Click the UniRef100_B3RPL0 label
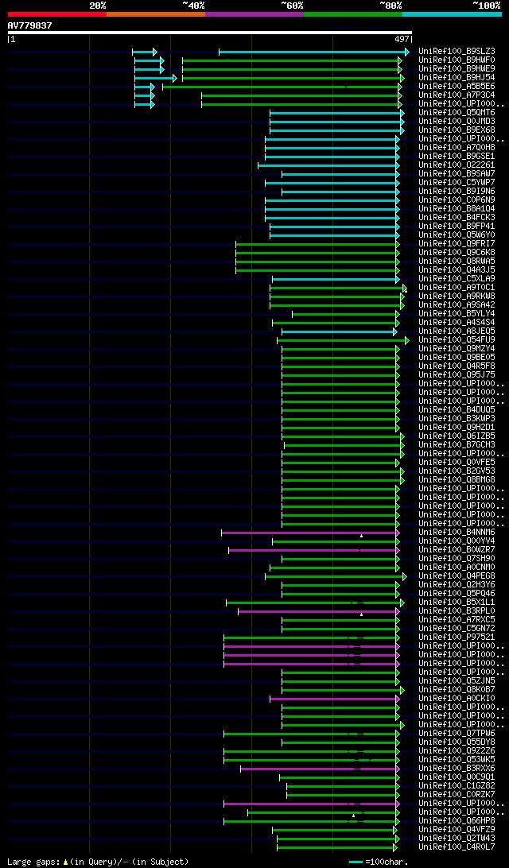 (457, 611)
